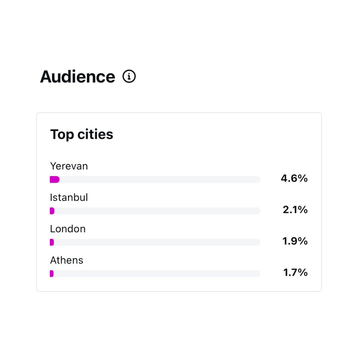Click the 4.6% value for Yerevan
Image resolution: width=353 pixels, height=353 pixels.
click(294, 178)
